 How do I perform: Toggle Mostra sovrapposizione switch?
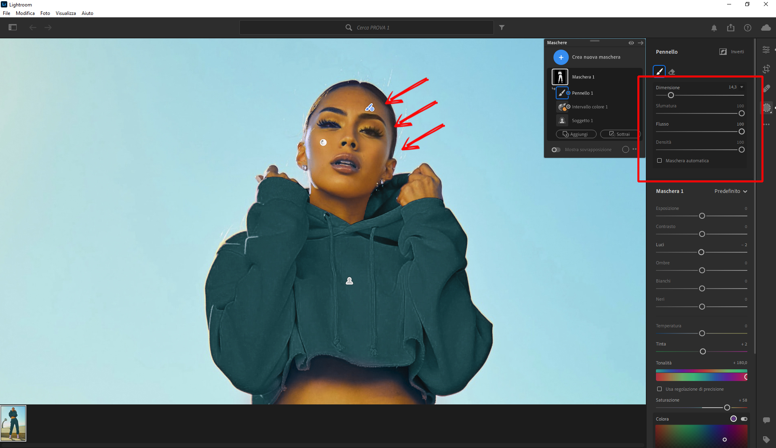(556, 150)
